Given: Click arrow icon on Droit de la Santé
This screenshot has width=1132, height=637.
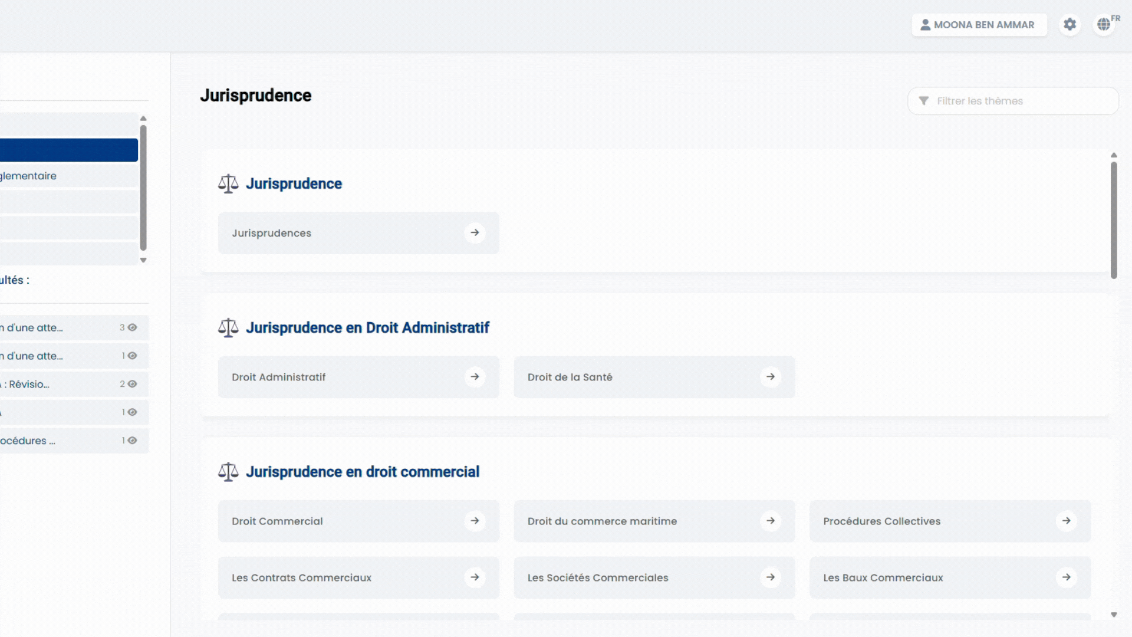Looking at the screenshot, I should (771, 377).
